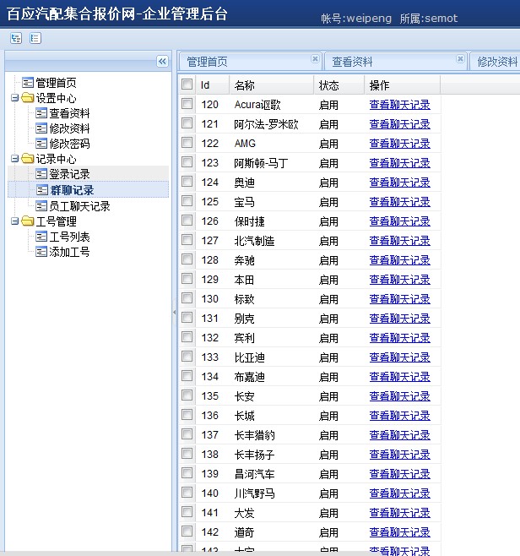Click page icon beside 管理首页 tree node
The width and height of the screenshot is (520, 556).
pyautogui.click(x=28, y=83)
